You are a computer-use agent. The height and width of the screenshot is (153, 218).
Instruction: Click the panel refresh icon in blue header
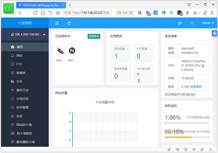[x=69, y=23]
